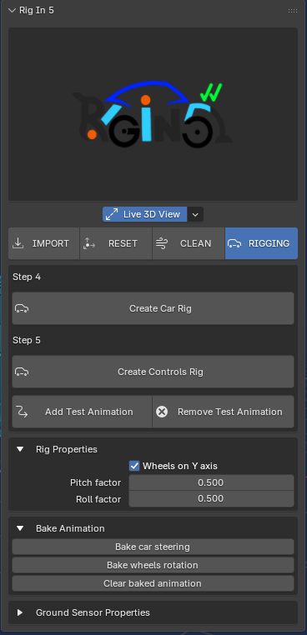This screenshot has height=635, width=307.
Task: Click the Rig In 5 logo preview image
Action: pos(153,114)
